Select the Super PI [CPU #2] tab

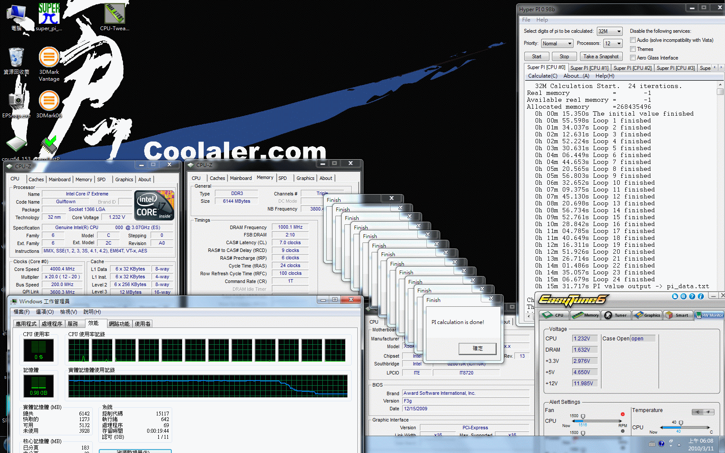632,68
